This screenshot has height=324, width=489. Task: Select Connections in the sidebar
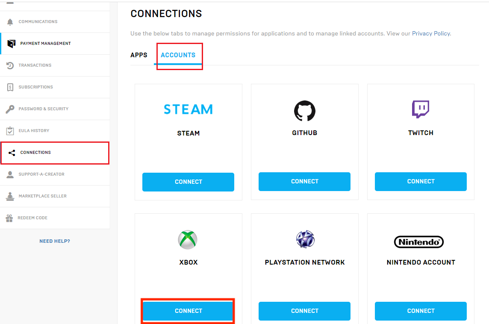(x=55, y=153)
